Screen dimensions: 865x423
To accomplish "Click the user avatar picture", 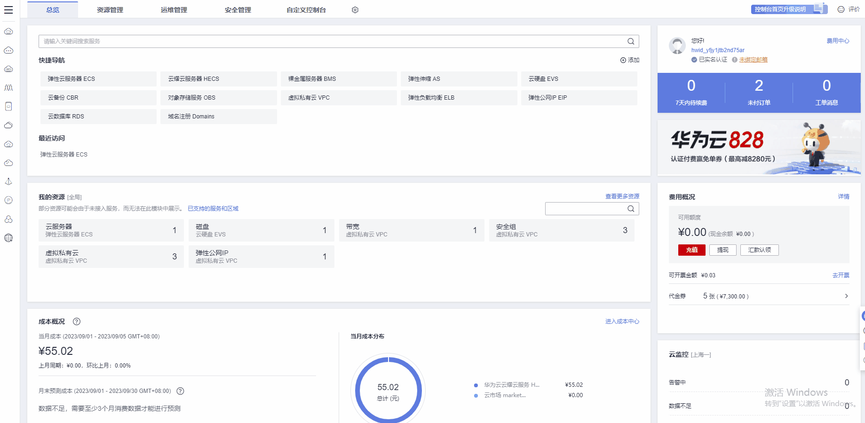I will click(x=677, y=46).
